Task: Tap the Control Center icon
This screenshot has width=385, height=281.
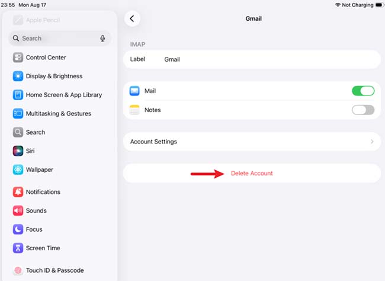Action: pyautogui.click(x=18, y=58)
